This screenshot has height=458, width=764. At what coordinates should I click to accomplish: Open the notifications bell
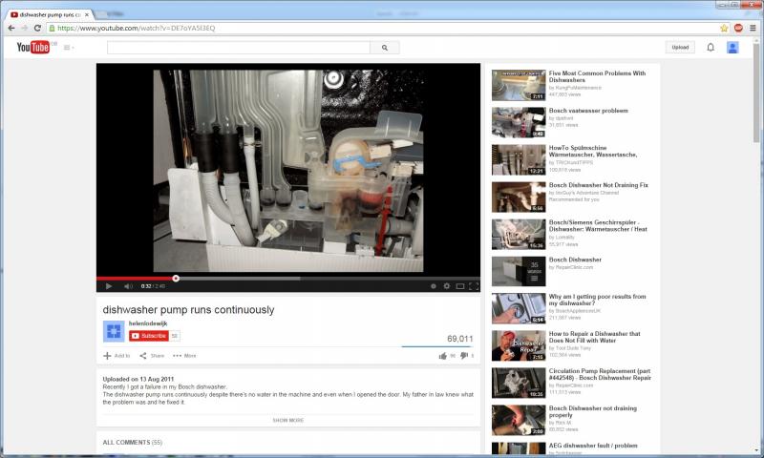click(x=711, y=47)
